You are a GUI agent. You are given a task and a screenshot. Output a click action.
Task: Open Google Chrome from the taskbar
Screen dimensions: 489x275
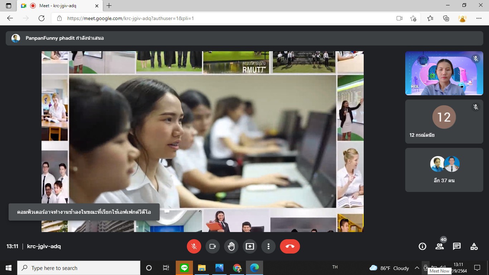[237, 268]
